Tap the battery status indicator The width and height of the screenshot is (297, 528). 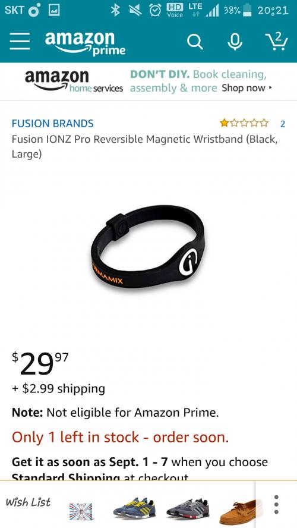tap(247, 10)
